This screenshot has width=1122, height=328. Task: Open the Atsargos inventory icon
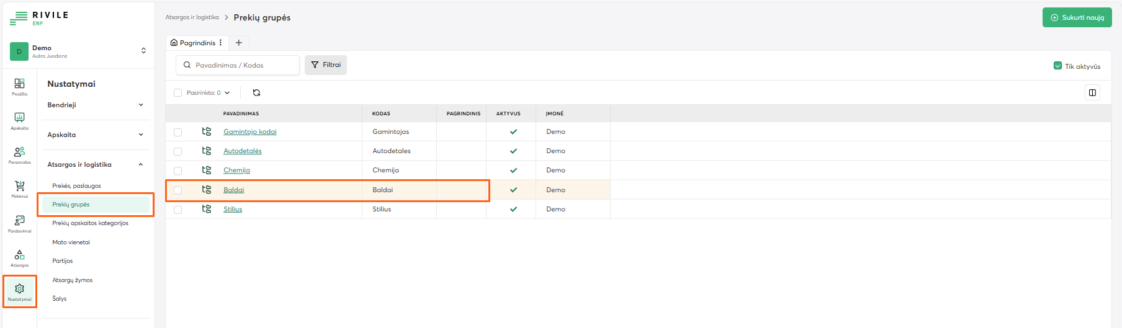pos(19,257)
